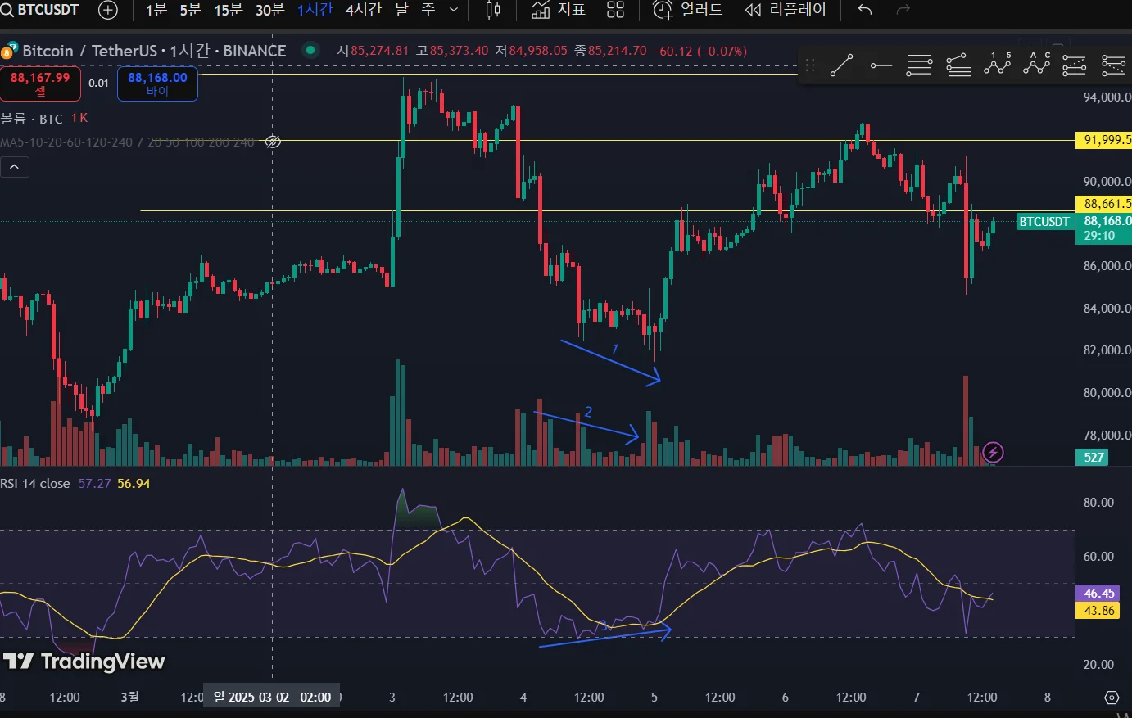
Task: Select the 1분 timeframe
Action: click(156, 10)
